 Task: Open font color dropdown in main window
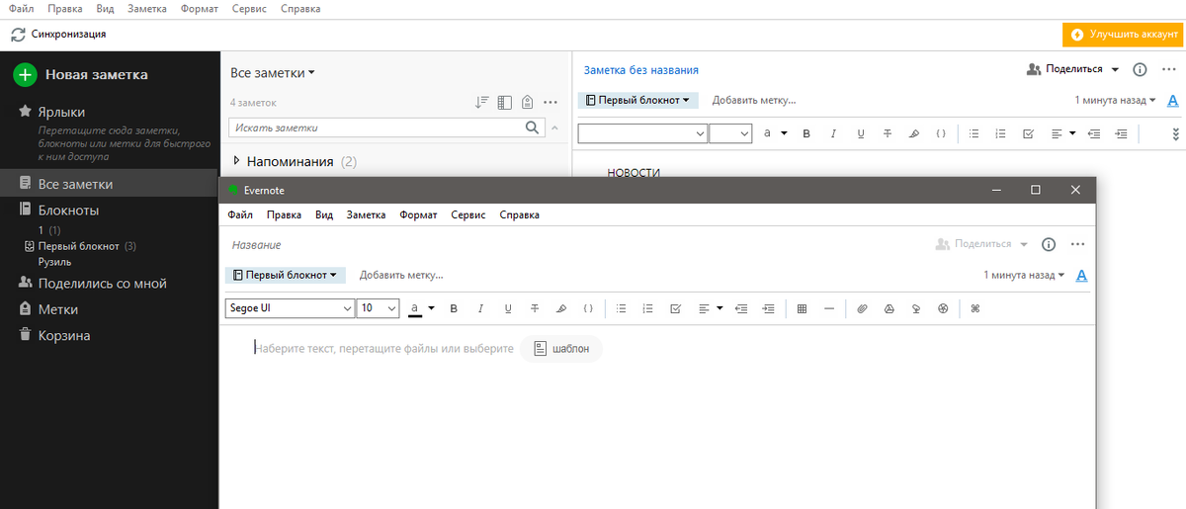click(784, 133)
